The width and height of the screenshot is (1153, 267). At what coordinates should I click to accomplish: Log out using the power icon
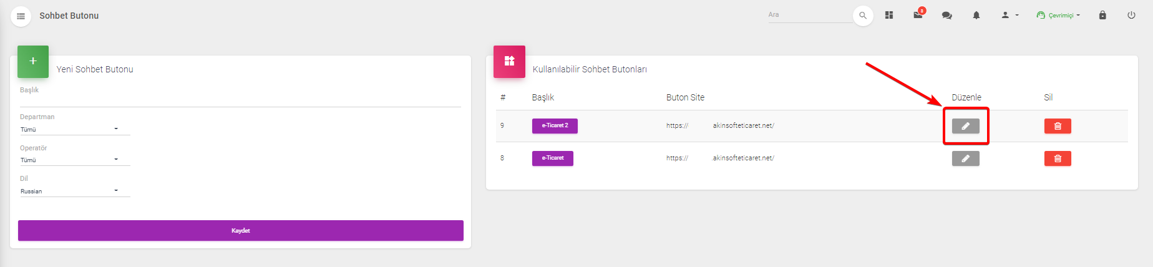(x=1131, y=15)
